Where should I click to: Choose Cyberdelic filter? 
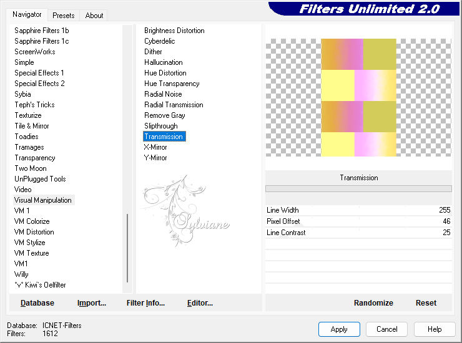[x=159, y=41]
